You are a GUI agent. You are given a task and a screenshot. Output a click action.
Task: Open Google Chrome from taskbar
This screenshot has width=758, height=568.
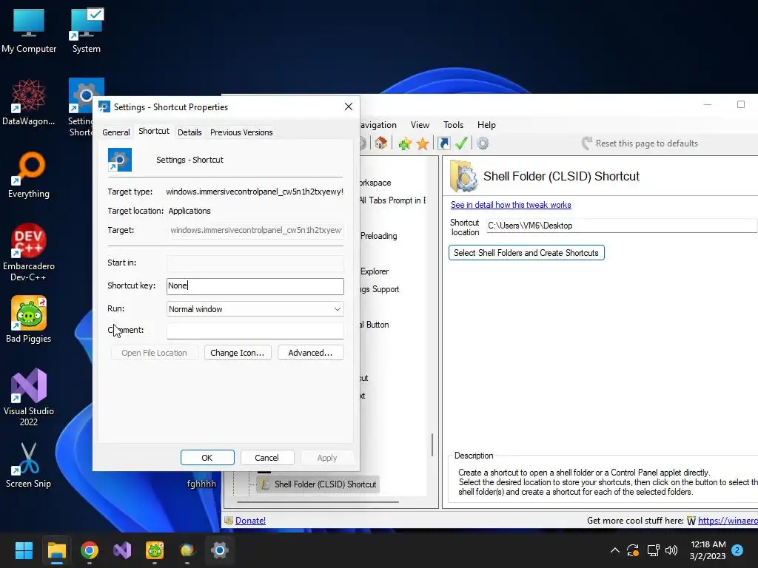90,550
